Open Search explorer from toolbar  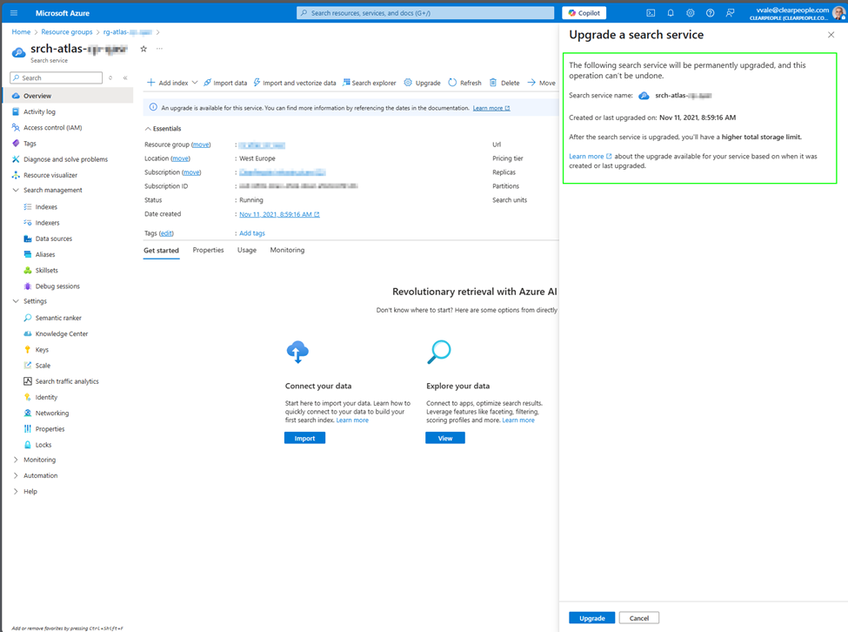pyautogui.click(x=370, y=83)
